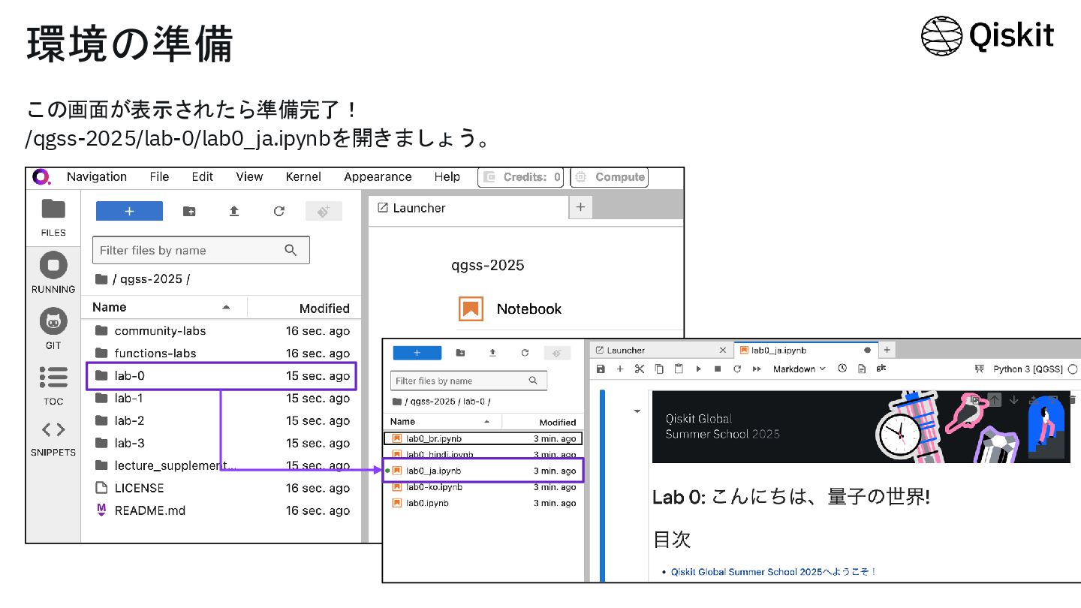
Task: Insert a cell with notebook toolbar plus
Action: point(620,369)
